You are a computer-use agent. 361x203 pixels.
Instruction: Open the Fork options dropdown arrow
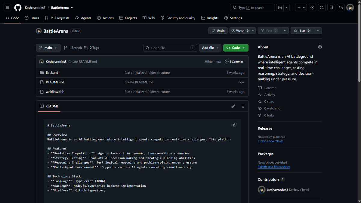285,31
